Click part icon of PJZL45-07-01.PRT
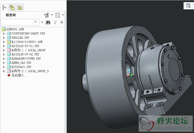The width and height of the screenshot is (194, 133). coord(9,46)
